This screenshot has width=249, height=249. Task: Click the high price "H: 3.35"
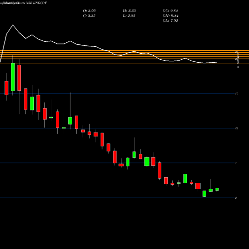(129, 11)
